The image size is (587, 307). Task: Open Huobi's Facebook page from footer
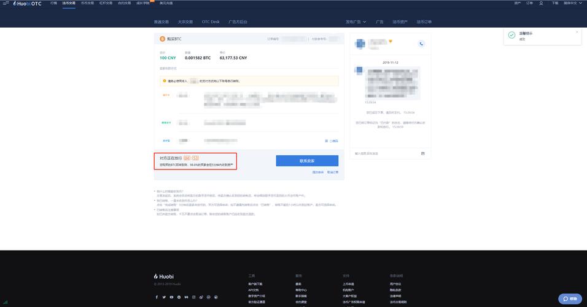[x=157, y=297]
